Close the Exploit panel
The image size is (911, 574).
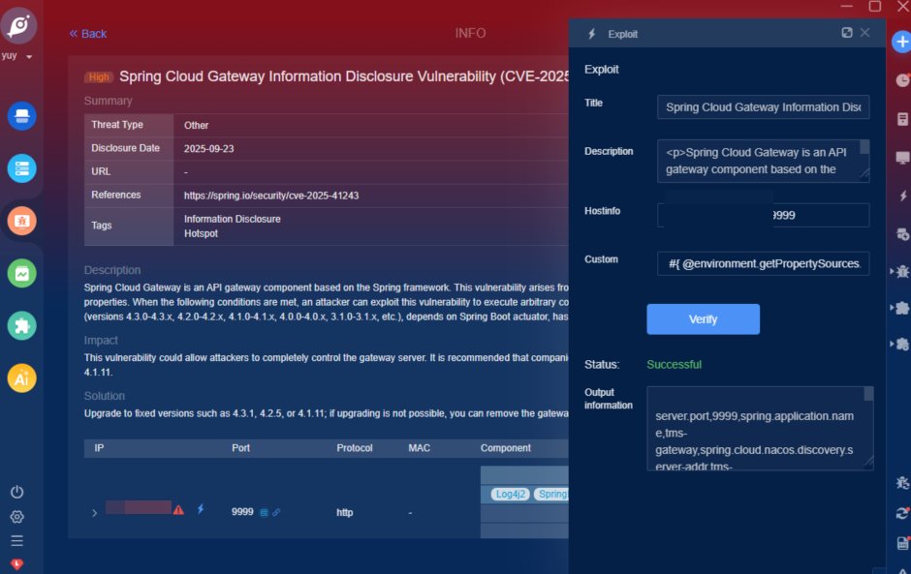point(865,33)
